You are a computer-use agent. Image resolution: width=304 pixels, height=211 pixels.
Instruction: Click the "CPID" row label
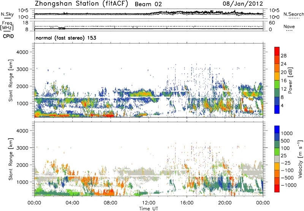(x=8, y=36)
